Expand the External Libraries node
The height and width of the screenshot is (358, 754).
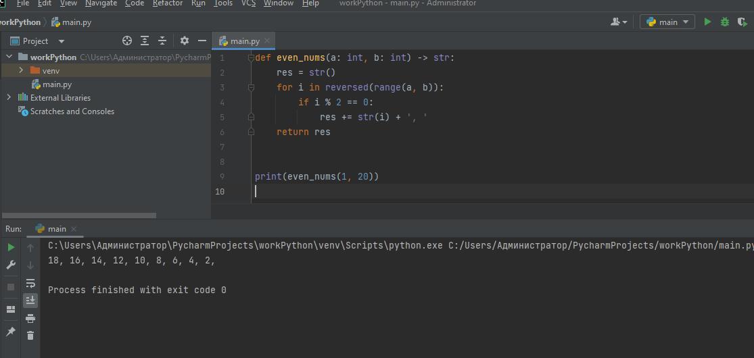click(x=9, y=98)
